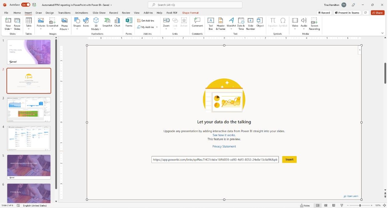Click the zoom slider in status bar
The height and width of the screenshot is (208, 389).
pyautogui.click(x=360, y=205)
